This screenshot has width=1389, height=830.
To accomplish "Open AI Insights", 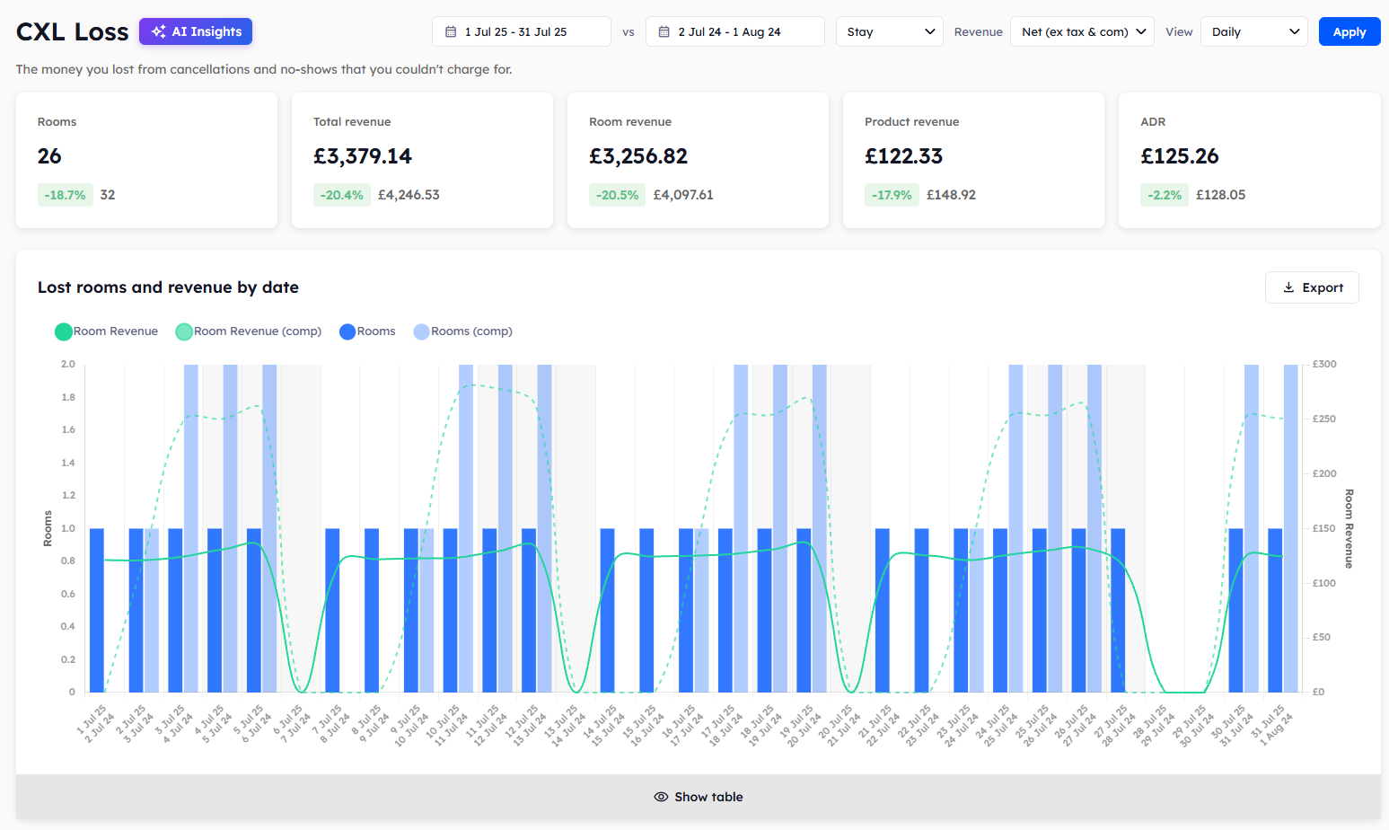I will [x=196, y=31].
